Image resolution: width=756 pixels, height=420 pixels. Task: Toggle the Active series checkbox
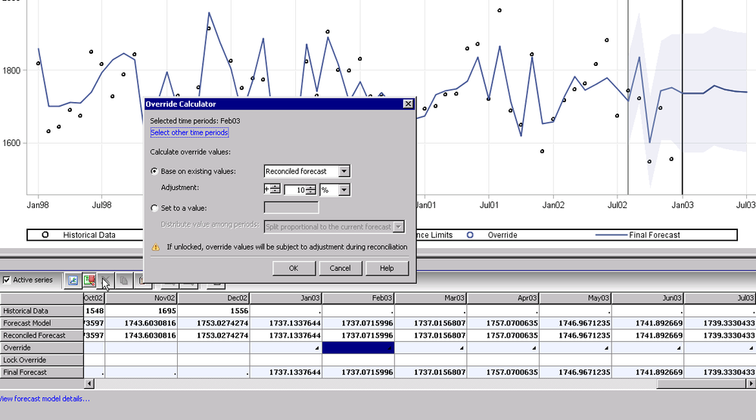[x=7, y=280]
